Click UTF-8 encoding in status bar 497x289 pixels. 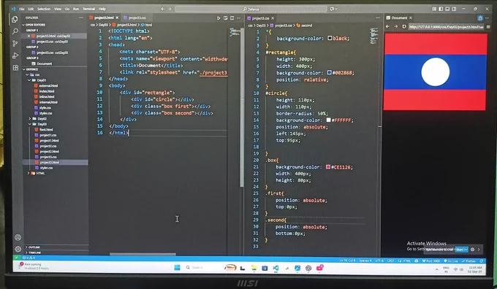[379, 261]
